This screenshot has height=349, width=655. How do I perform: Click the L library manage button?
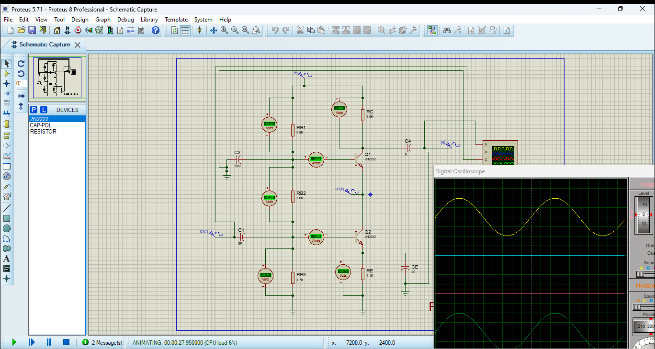pos(44,110)
